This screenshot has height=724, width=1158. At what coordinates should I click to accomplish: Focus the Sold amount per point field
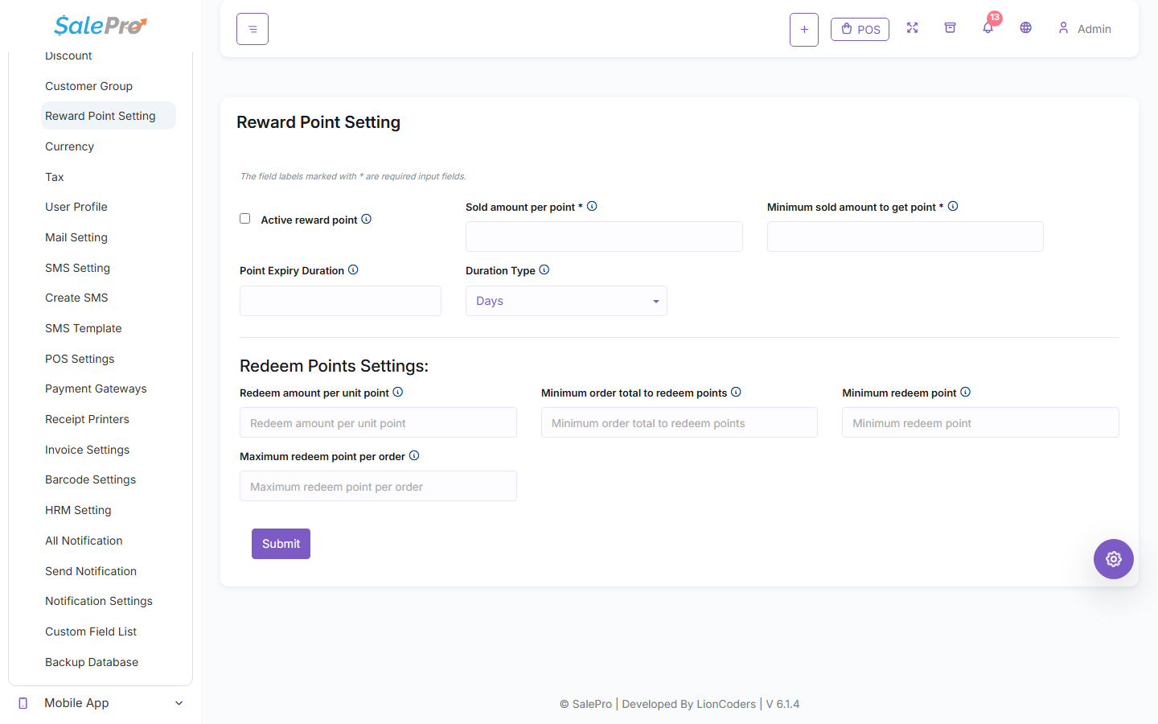[604, 237]
